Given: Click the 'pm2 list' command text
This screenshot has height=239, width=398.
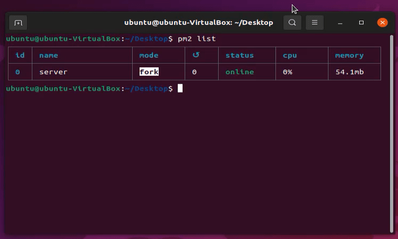Looking at the screenshot, I should coord(197,39).
